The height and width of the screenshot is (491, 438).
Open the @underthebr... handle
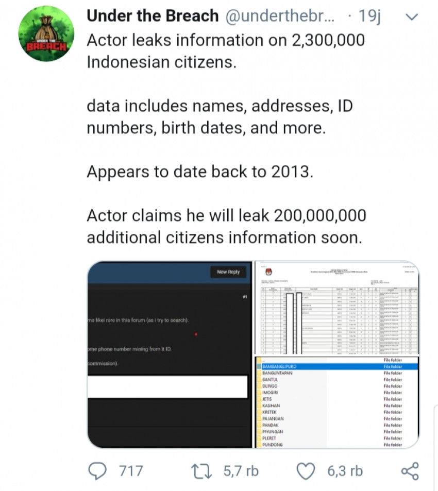(280, 15)
